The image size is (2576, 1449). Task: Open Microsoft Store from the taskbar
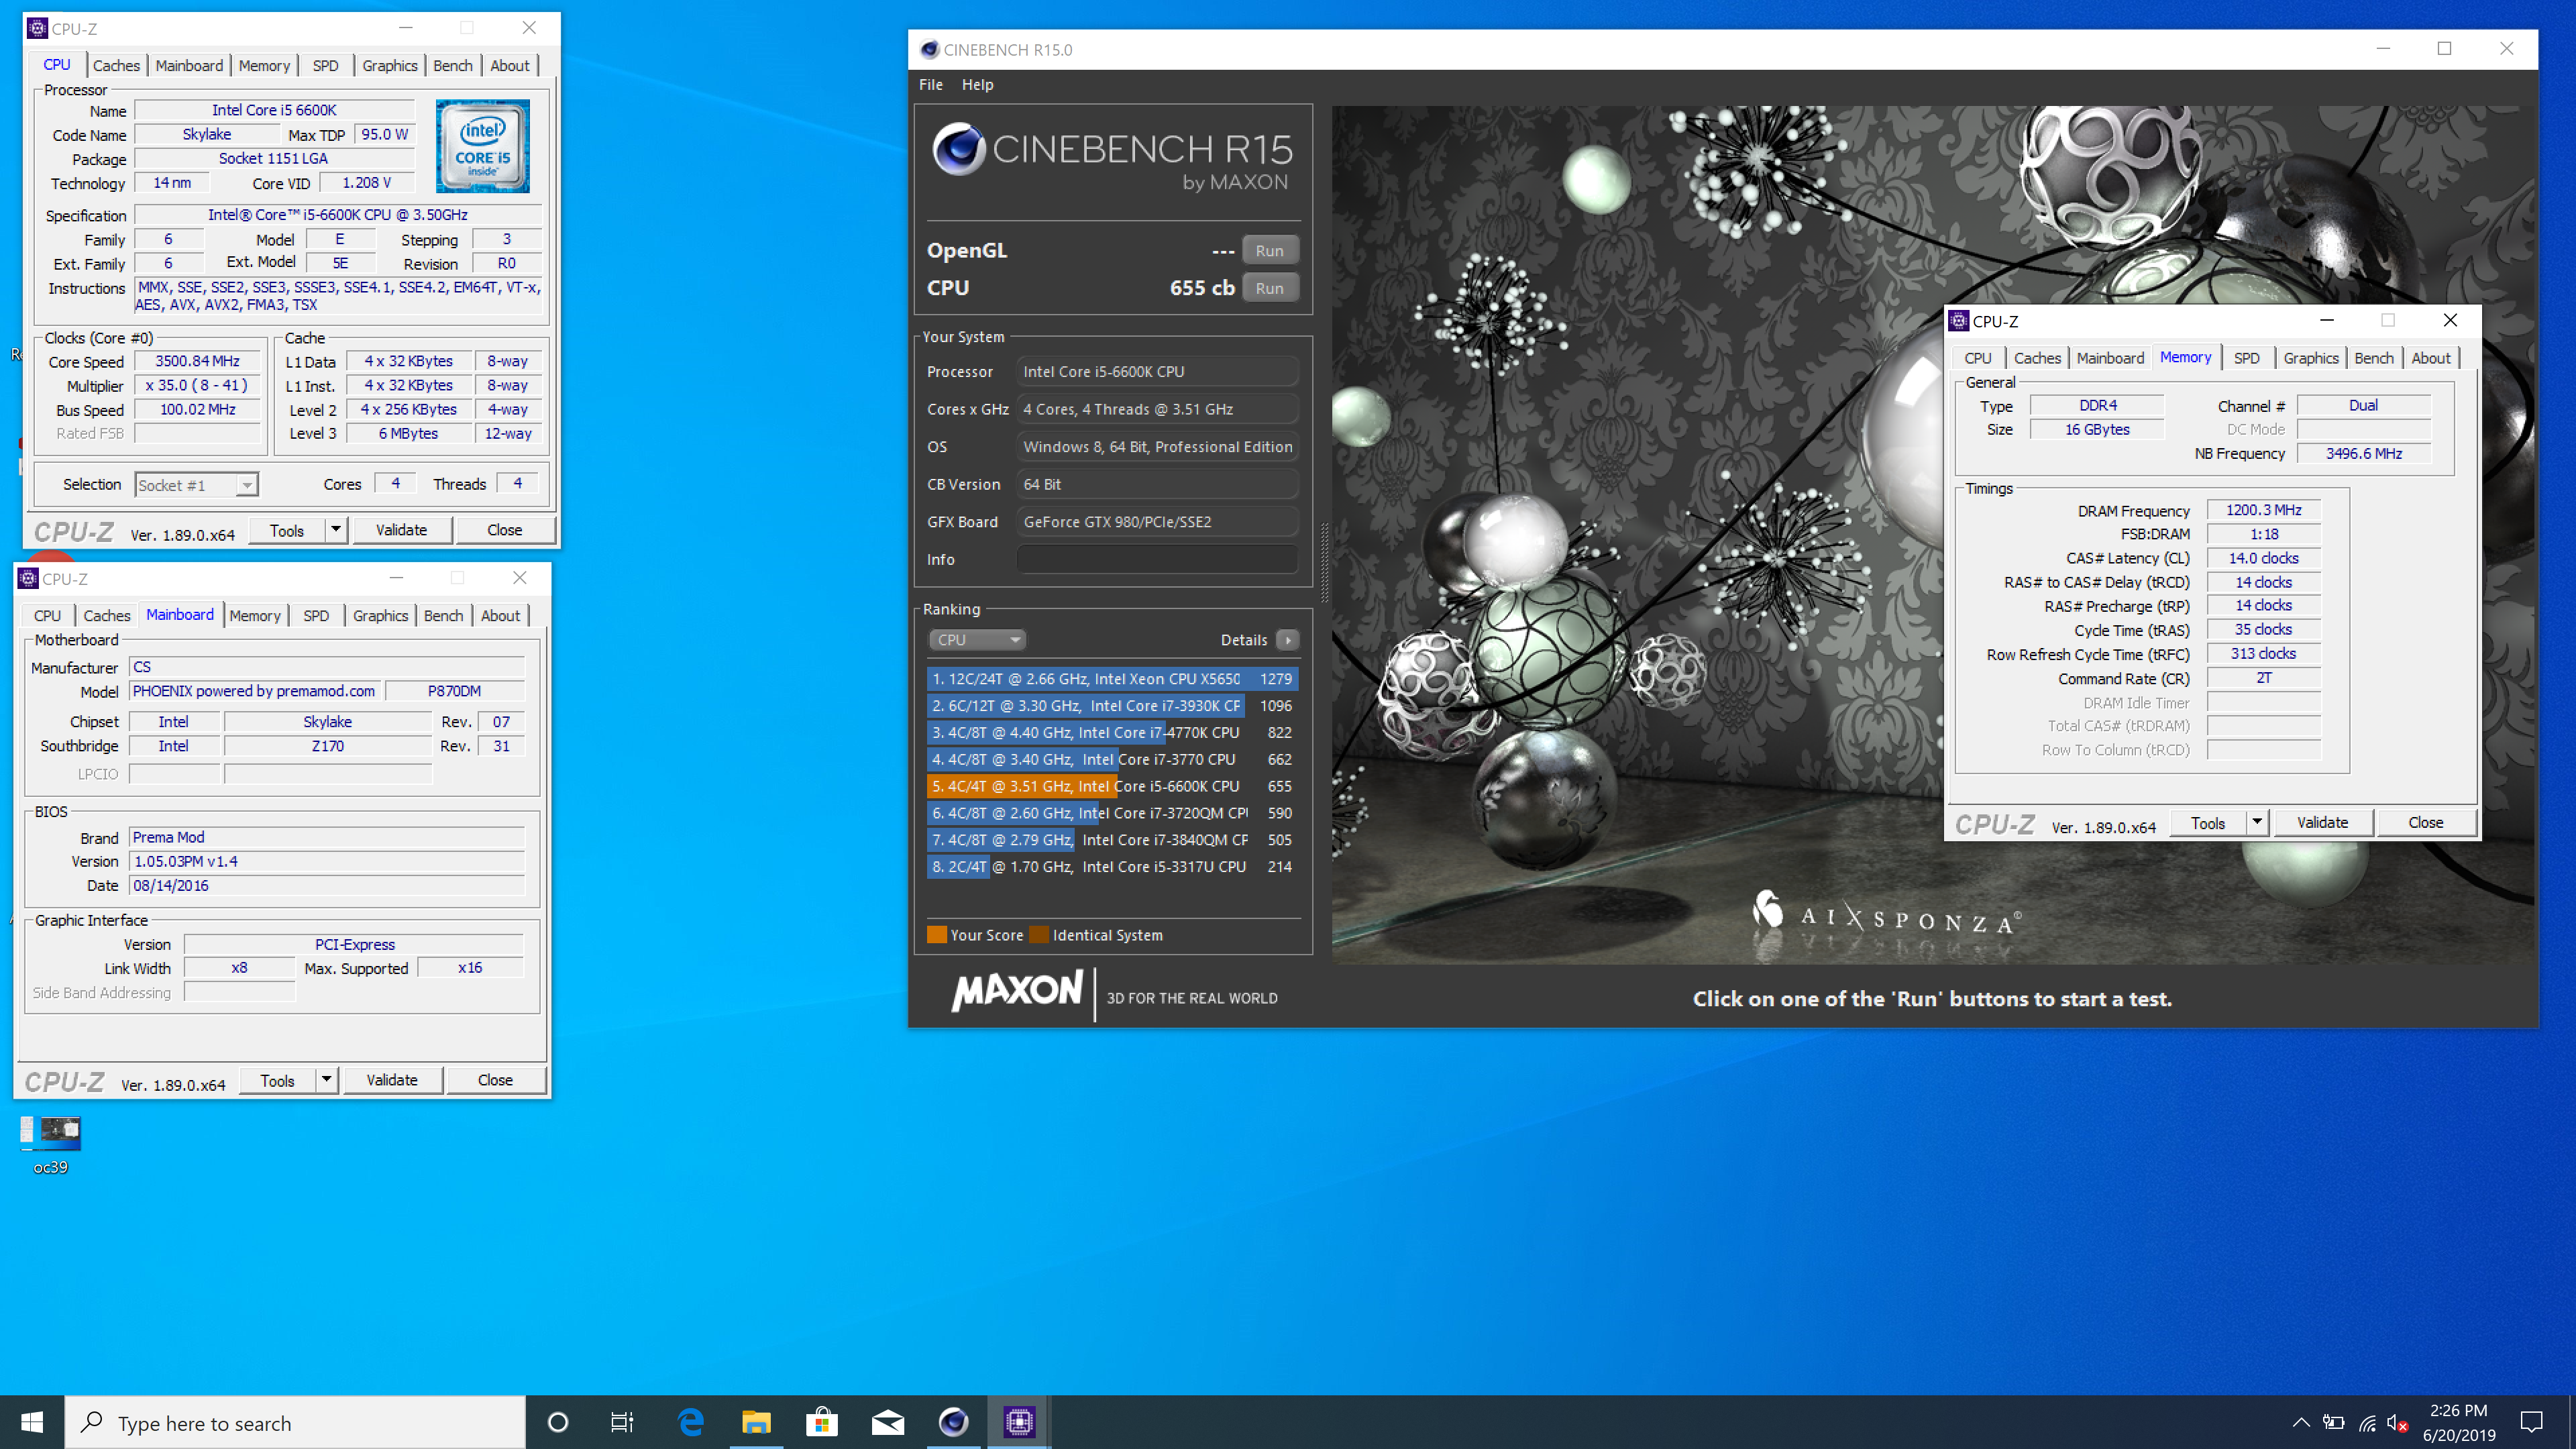pos(822,1422)
